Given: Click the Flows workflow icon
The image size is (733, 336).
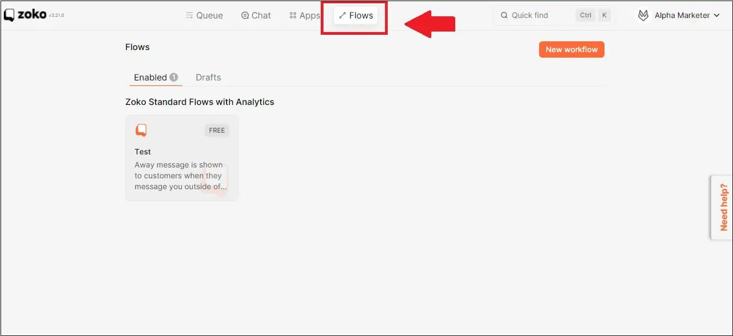Looking at the screenshot, I should point(343,15).
